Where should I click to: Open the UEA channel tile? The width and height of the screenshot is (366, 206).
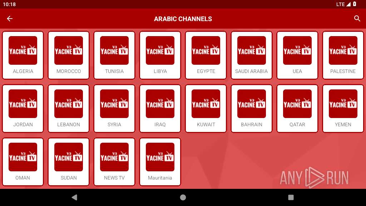(297, 55)
